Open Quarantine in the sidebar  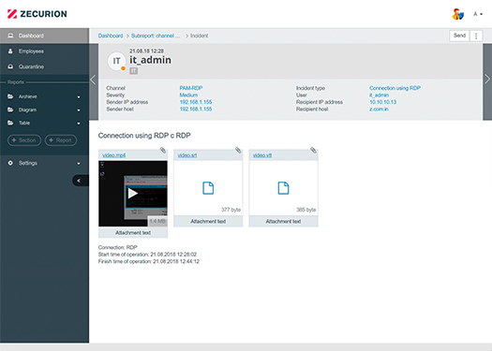pyautogui.click(x=44, y=66)
